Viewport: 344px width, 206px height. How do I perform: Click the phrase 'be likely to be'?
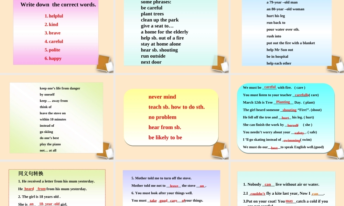click(165, 137)
